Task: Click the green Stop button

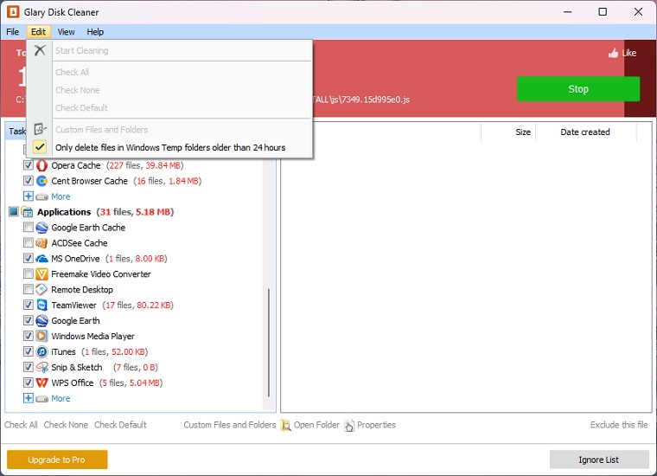Action: coord(578,89)
